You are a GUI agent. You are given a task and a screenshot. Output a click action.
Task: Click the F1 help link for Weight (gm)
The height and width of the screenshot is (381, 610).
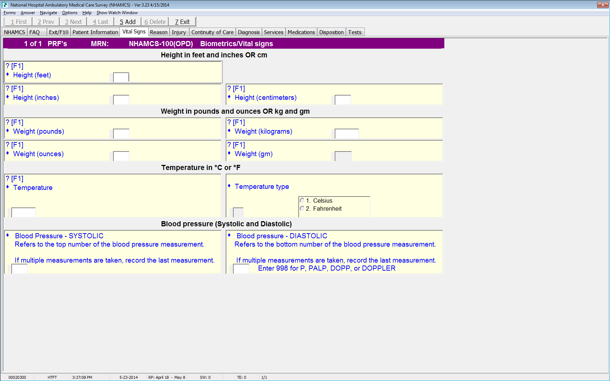coord(236,145)
